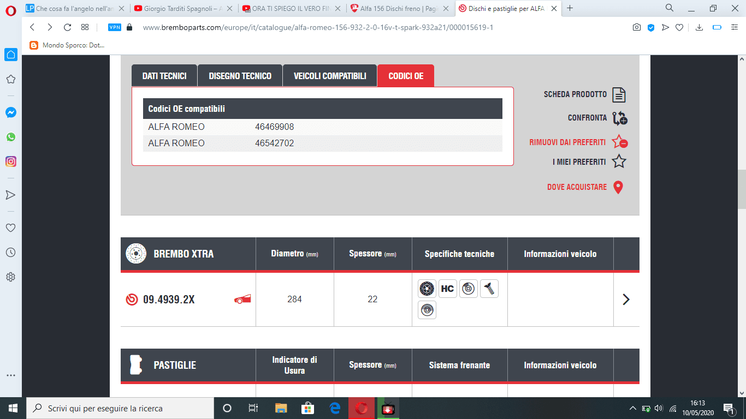The width and height of the screenshot is (746, 419).
Task: Open sidebar settings gear
Action: [10, 277]
